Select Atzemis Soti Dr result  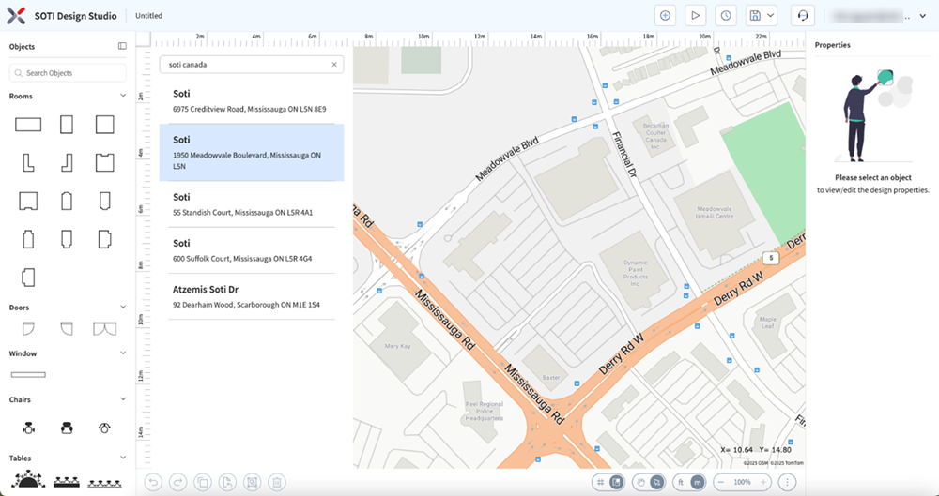point(252,296)
